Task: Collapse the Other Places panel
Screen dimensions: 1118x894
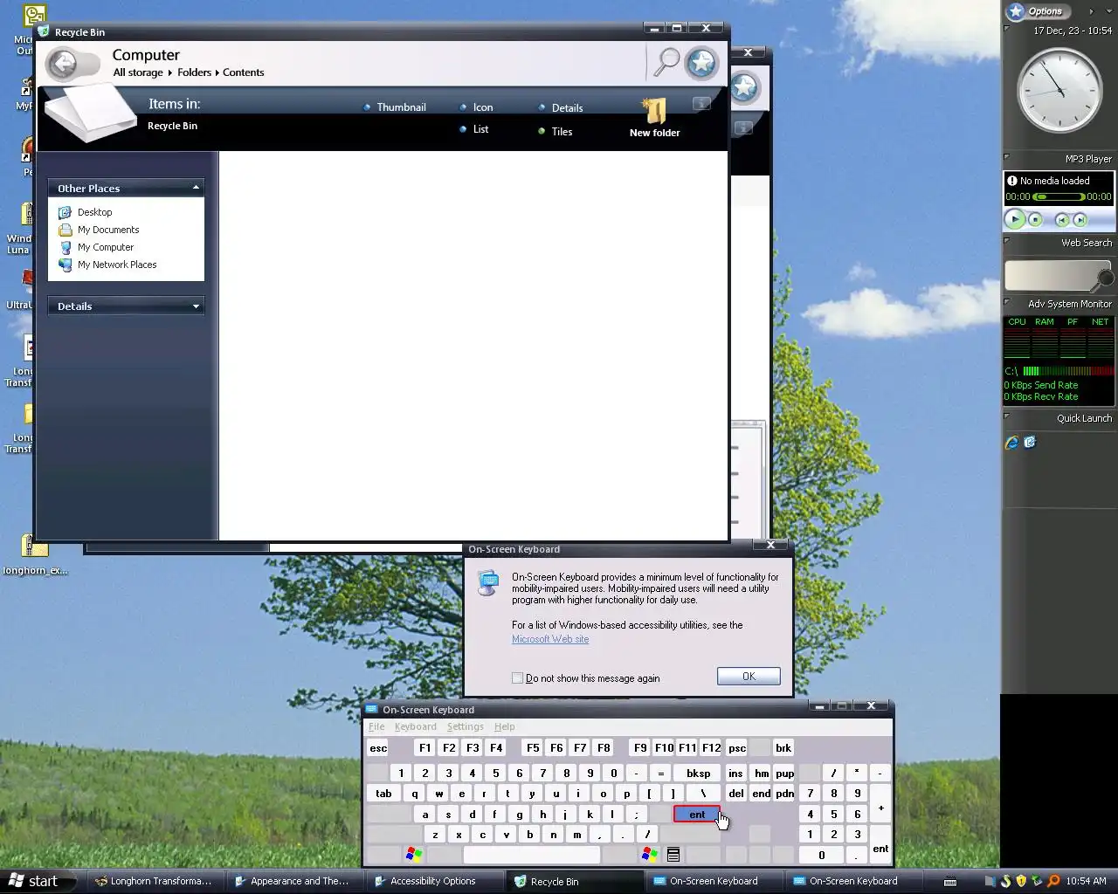Action: pos(196,188)
